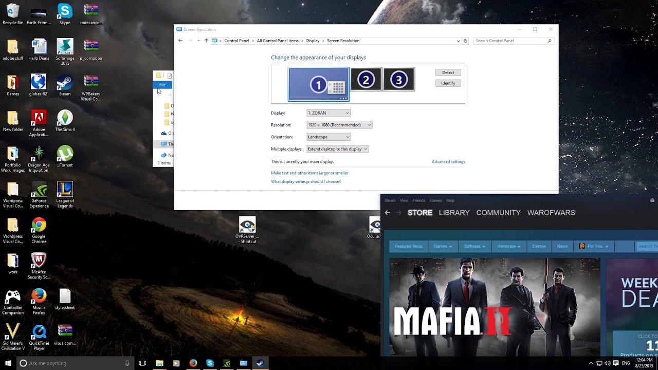The image size is (658, 370).
Task: Open the µTorrent desktop shortcut
Action: coord(65,156)
